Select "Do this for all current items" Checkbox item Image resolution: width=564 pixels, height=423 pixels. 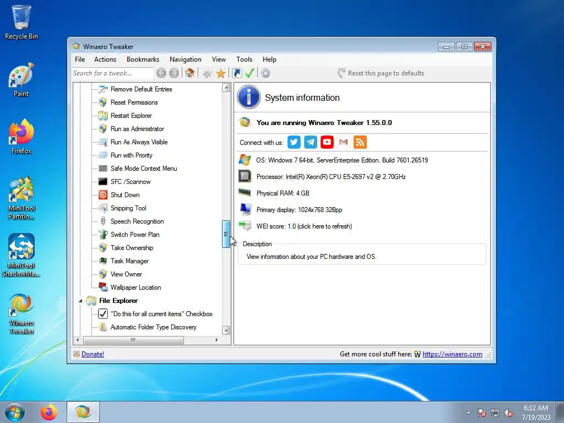pos(161,313)
